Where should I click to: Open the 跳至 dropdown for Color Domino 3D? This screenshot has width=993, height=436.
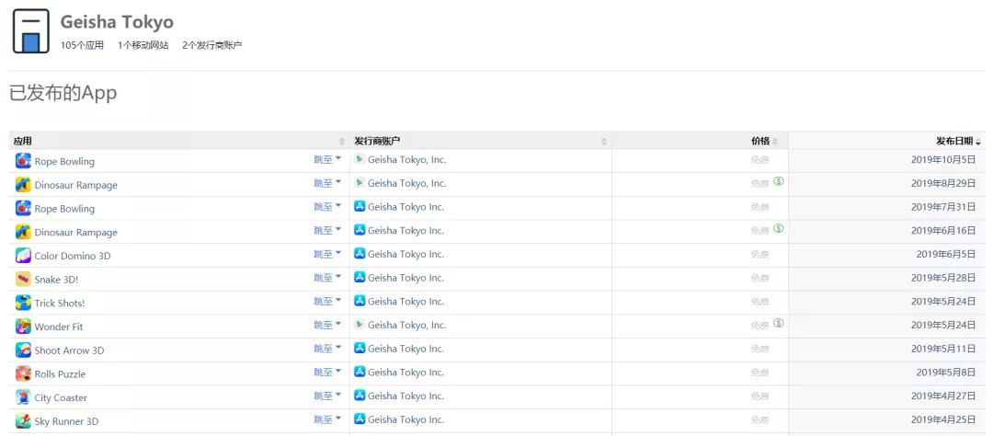click(327, 255)
